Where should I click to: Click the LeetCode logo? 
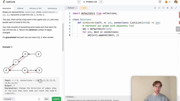[x=9, y=2]
